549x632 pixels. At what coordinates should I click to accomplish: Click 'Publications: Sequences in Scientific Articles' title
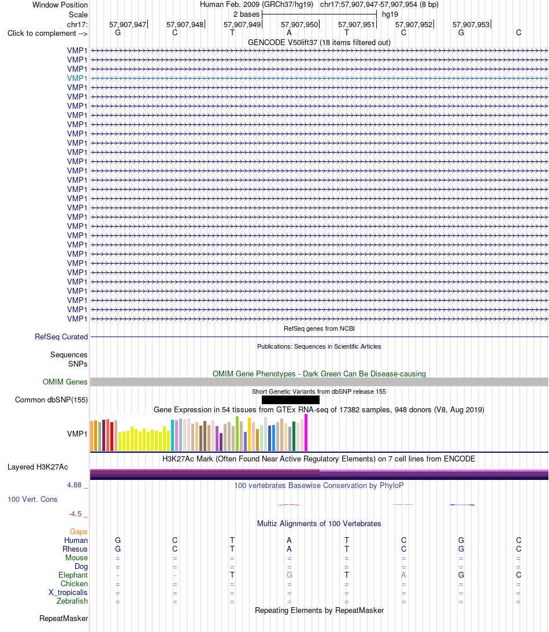coord(319,346)
